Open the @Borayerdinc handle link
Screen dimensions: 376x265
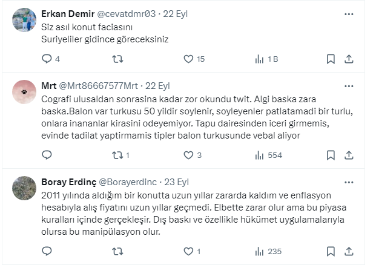tap(127, 182)
